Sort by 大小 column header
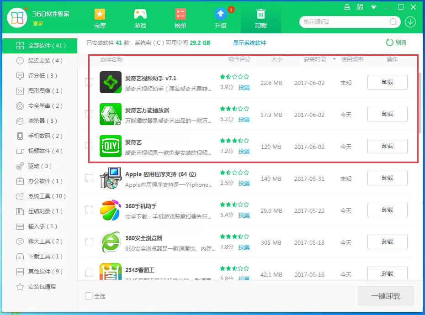Viewport: 425px width, 315px height. [277, 59]
